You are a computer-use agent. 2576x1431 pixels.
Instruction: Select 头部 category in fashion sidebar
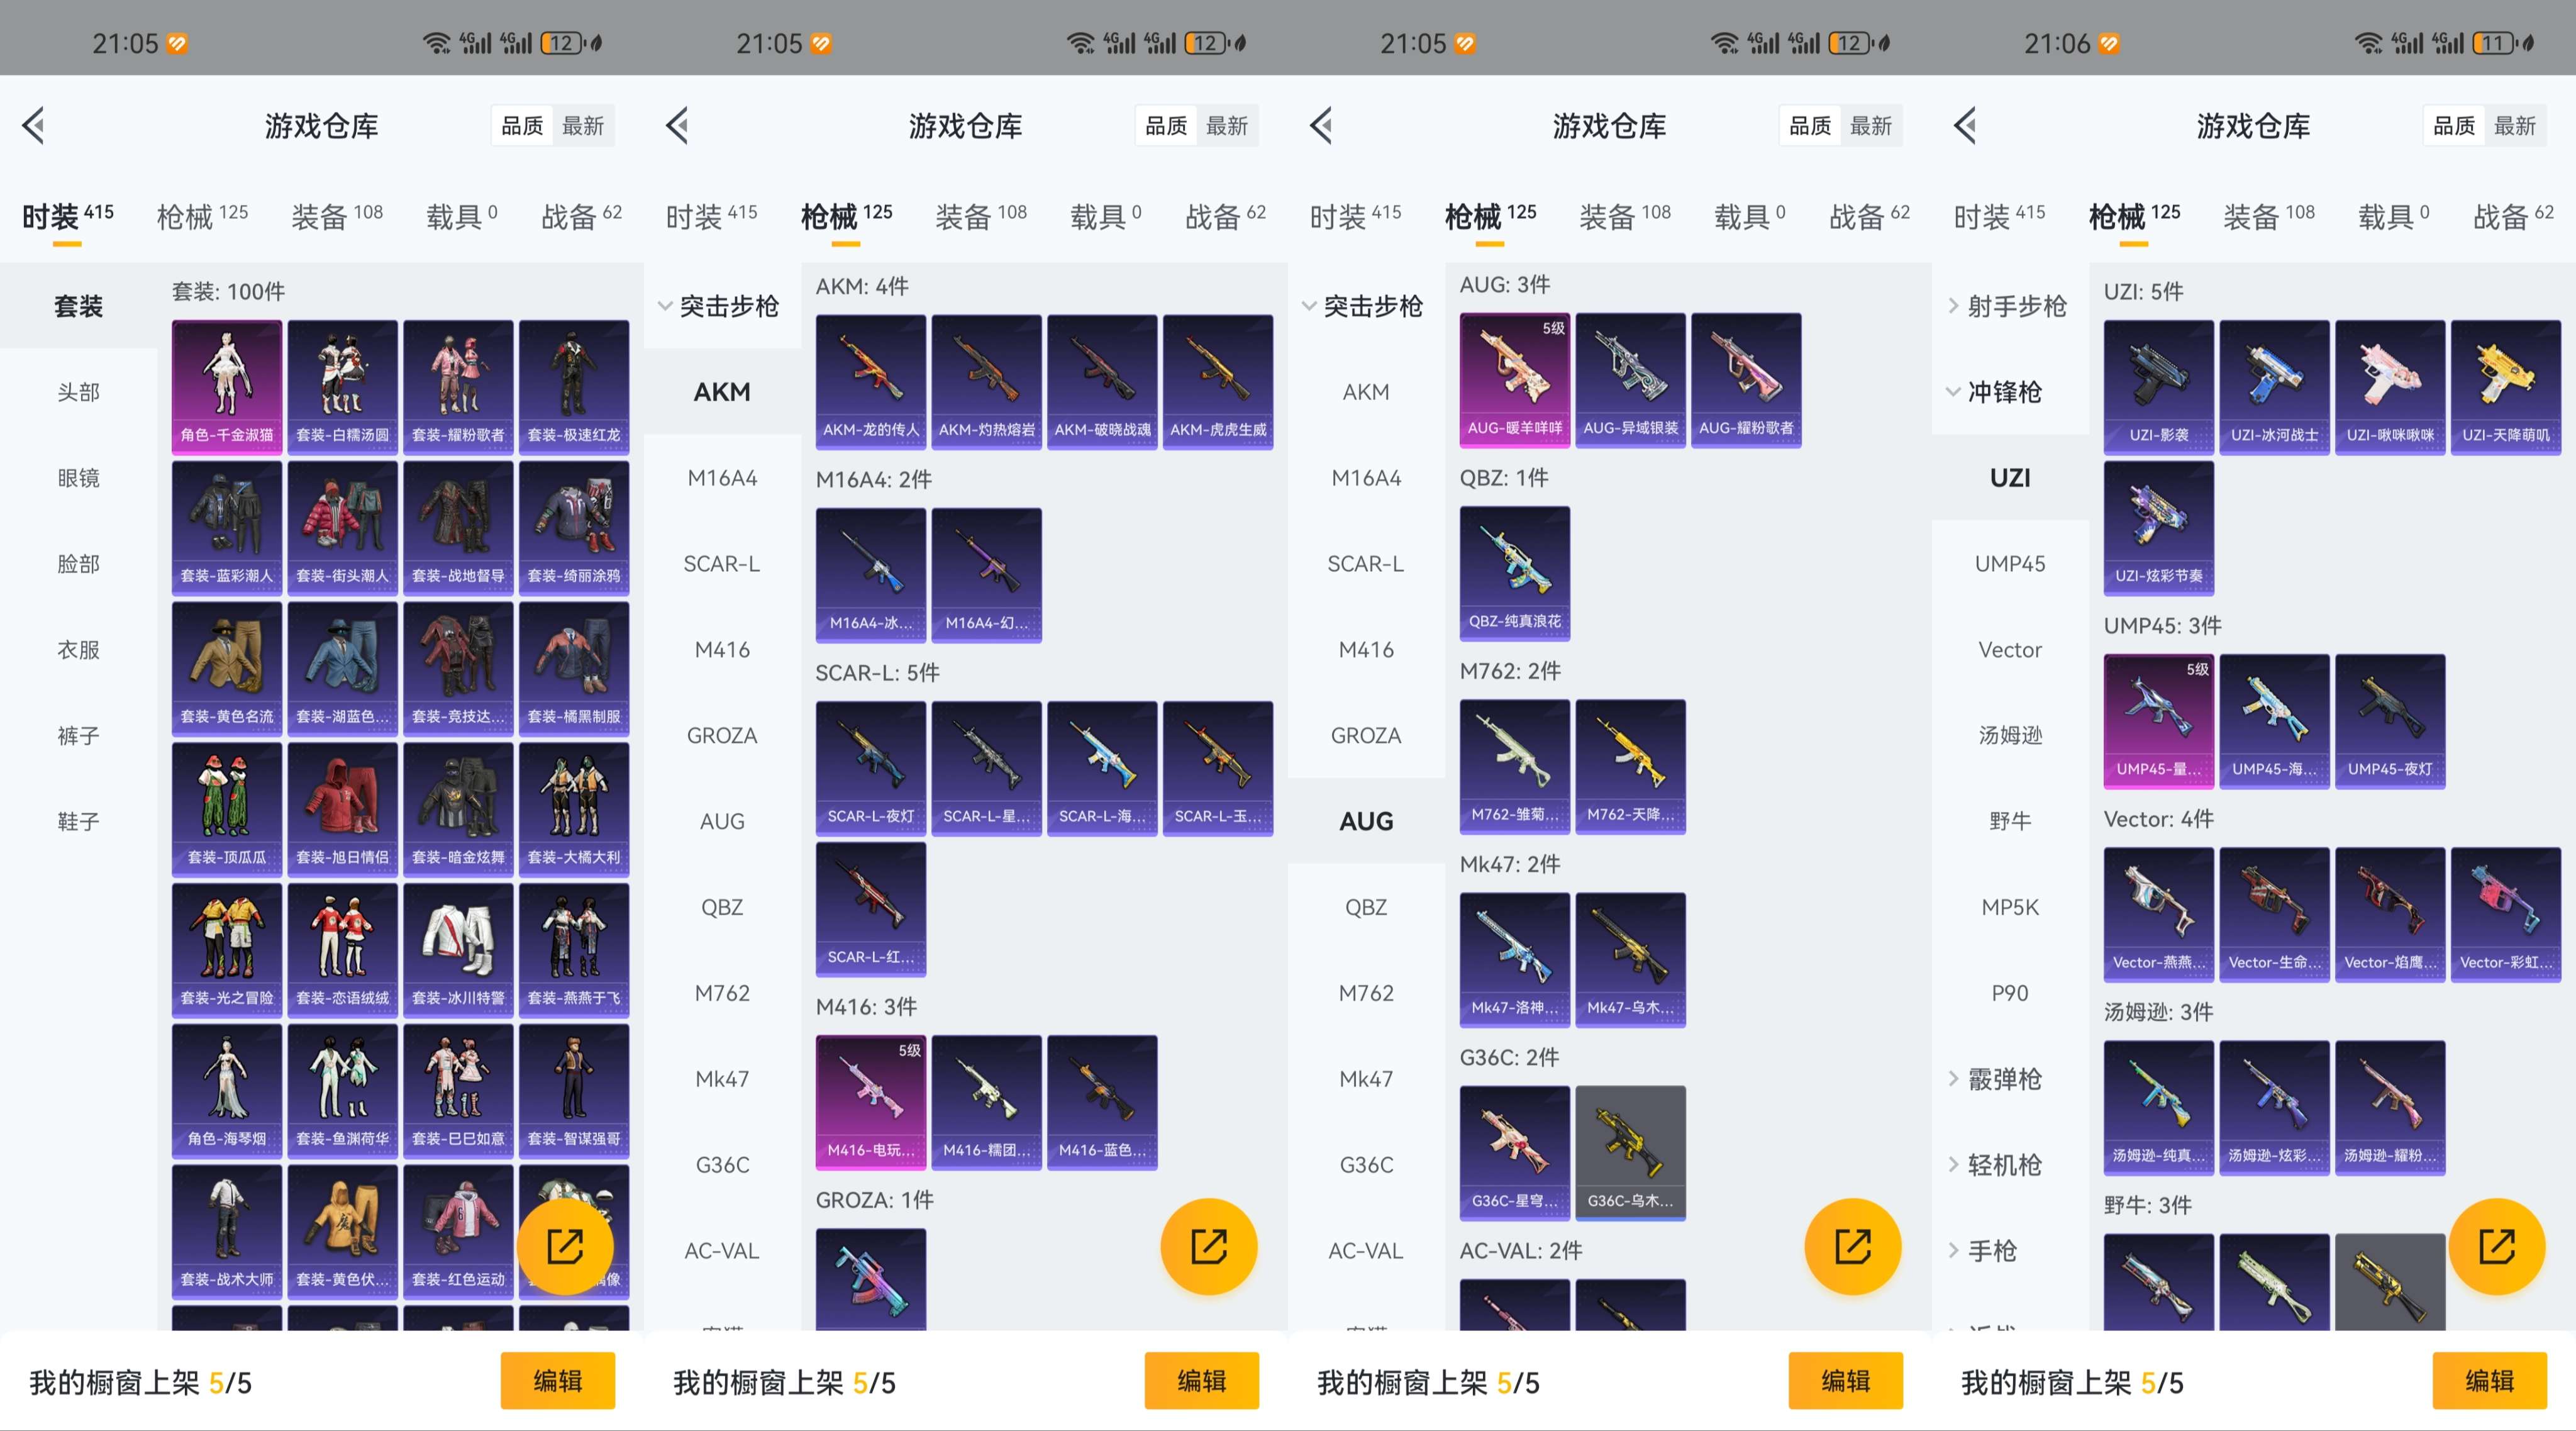78,392
